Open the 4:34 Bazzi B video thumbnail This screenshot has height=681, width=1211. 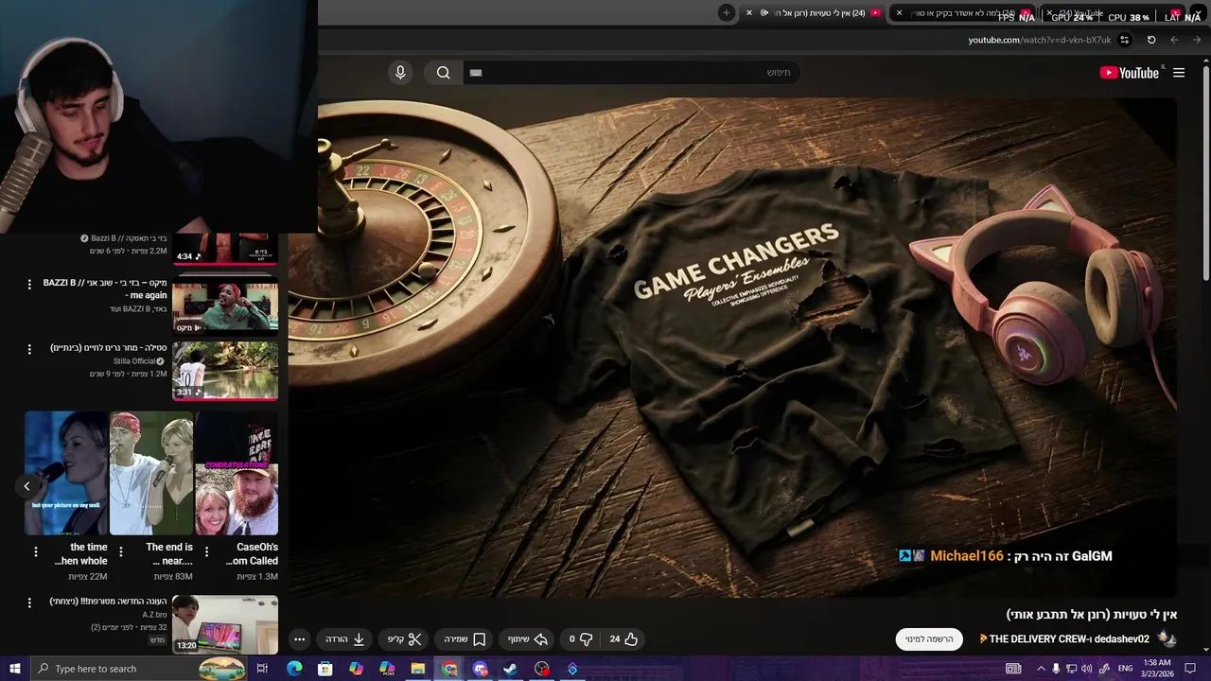(225, 248)
